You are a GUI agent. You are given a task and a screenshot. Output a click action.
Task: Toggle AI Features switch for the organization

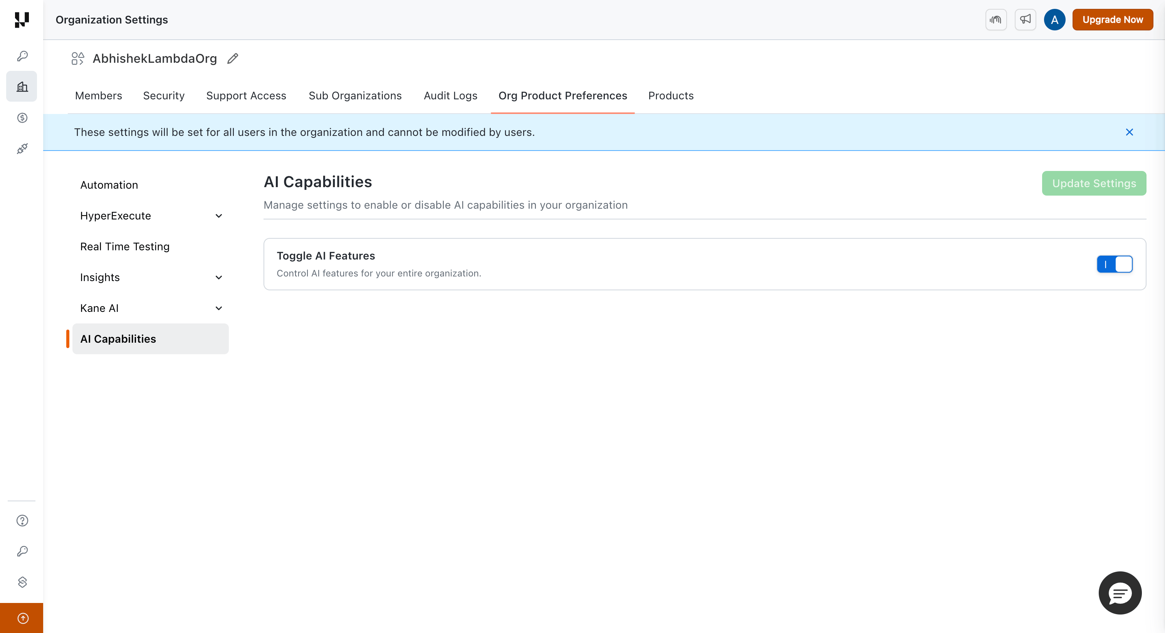[1115, 264]
